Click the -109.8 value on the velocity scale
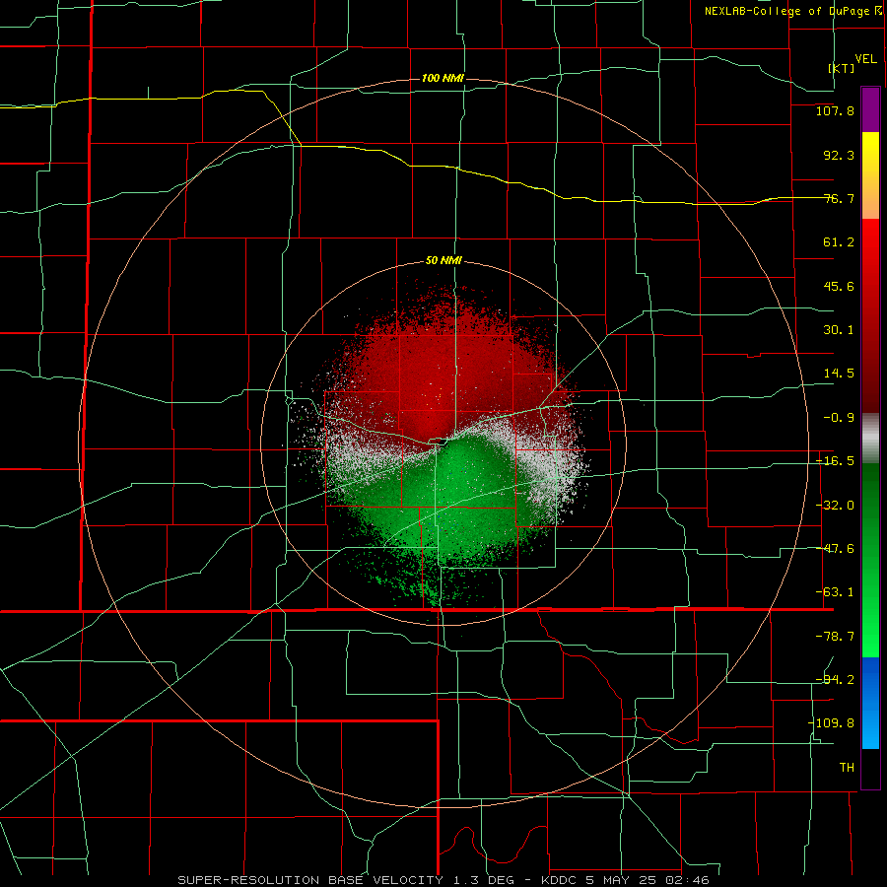The image size is (887, 887). [x=831, y=724]
